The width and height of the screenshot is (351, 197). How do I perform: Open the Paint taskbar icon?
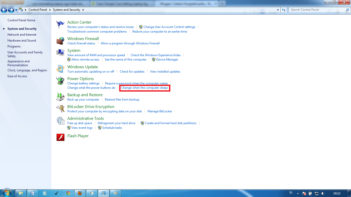coord(115,193)
